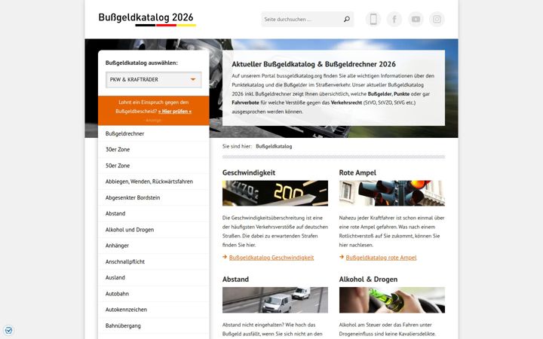Click the 'Hier prüfen' link
The image size is (543, 339).
[x=175, y=111]
